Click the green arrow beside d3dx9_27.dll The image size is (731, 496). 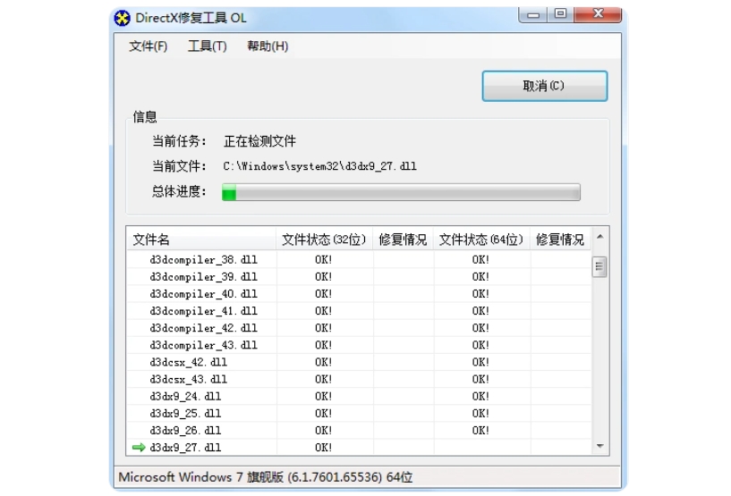pos(139,448)
